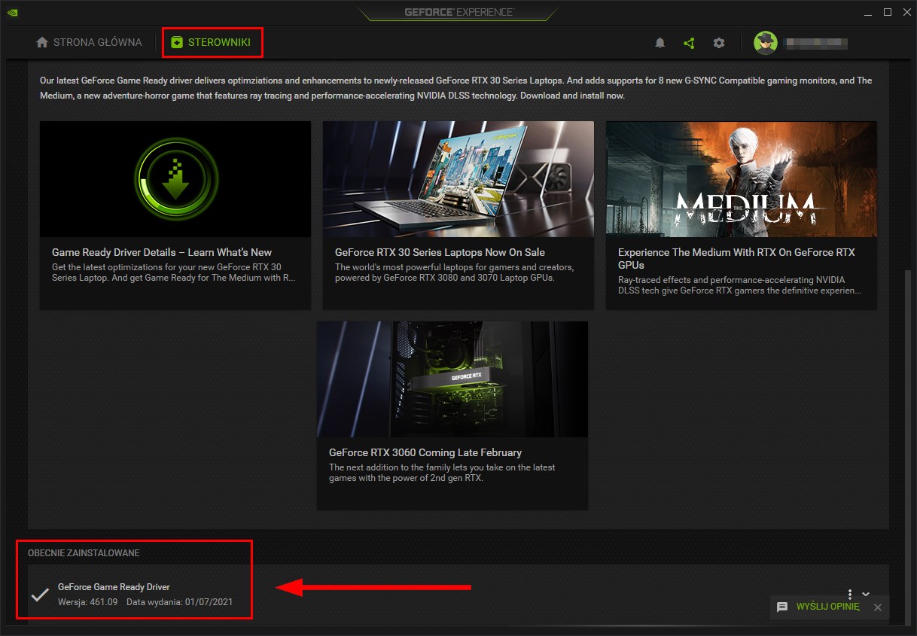Click the Wersja: 461.09 version text
This screenshot has height=636, width=917.
coord(88,602)
